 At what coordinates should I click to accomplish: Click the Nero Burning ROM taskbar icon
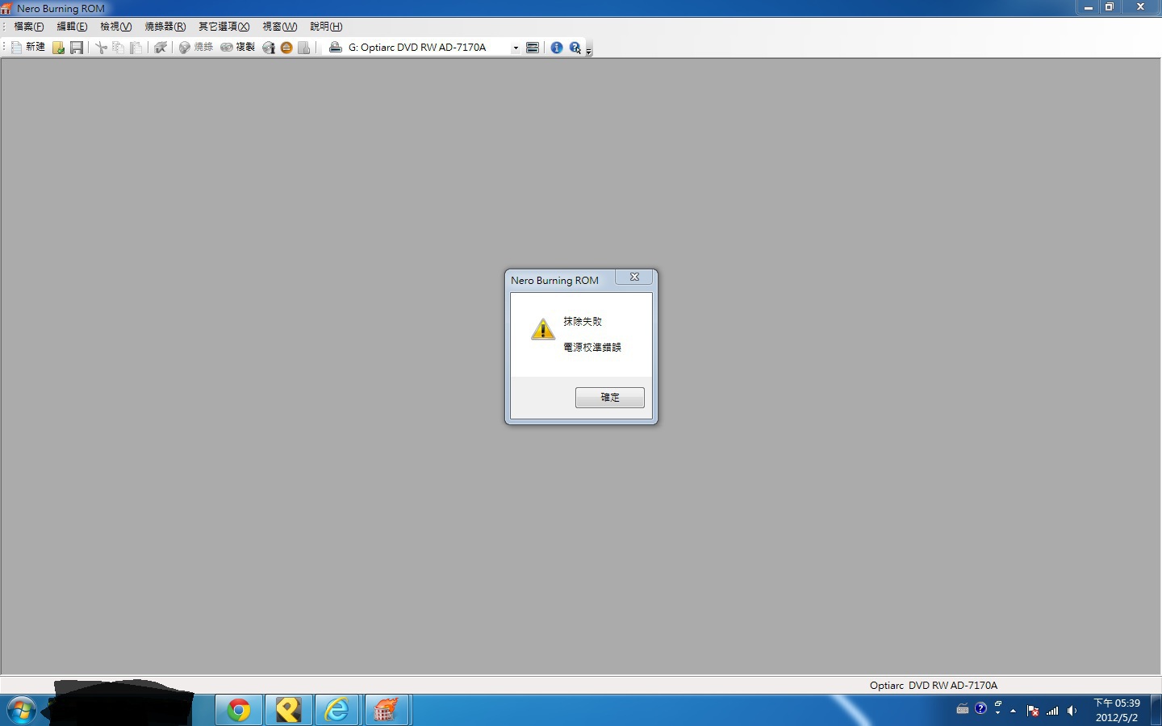coord(387,710)
